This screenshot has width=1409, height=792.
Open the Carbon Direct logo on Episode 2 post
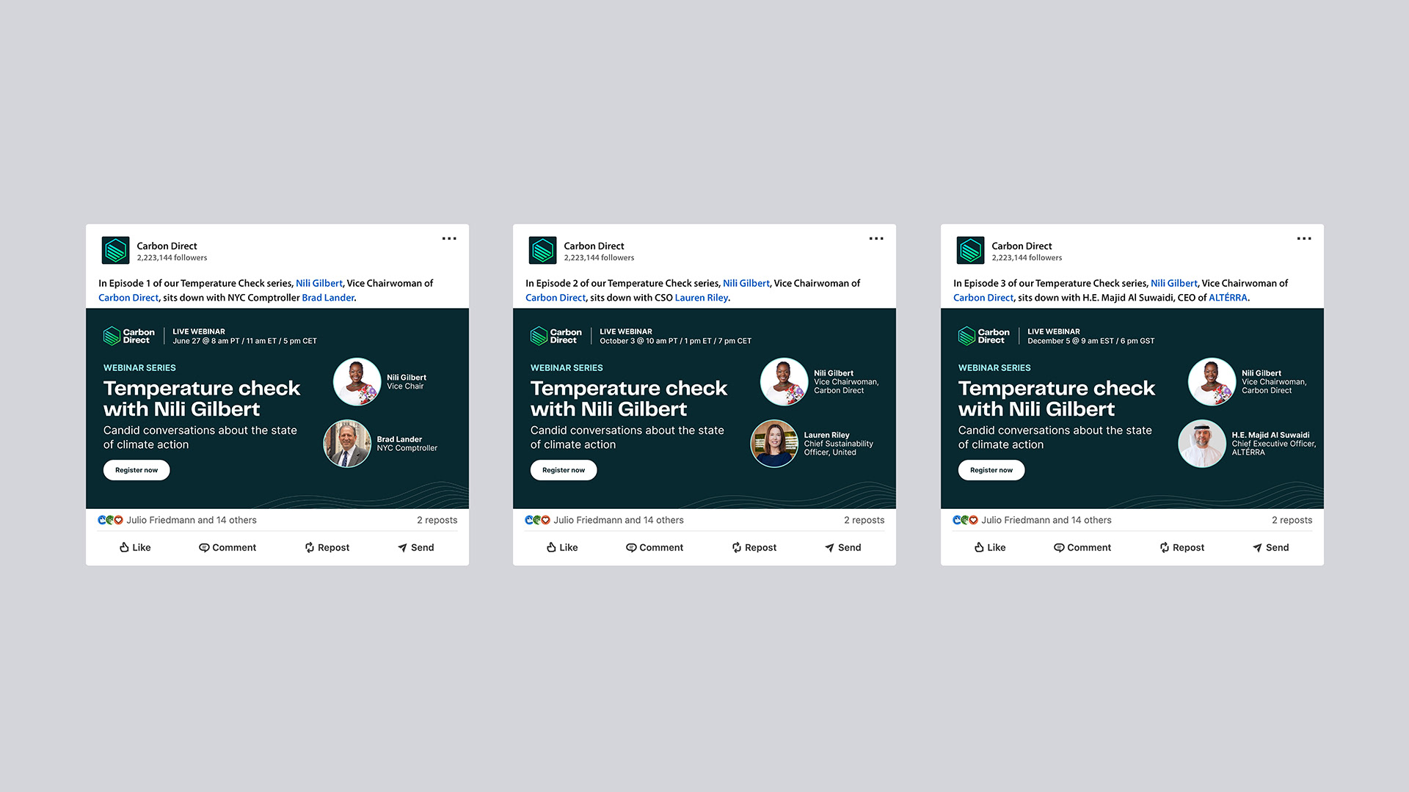click(x=543, y=251)
